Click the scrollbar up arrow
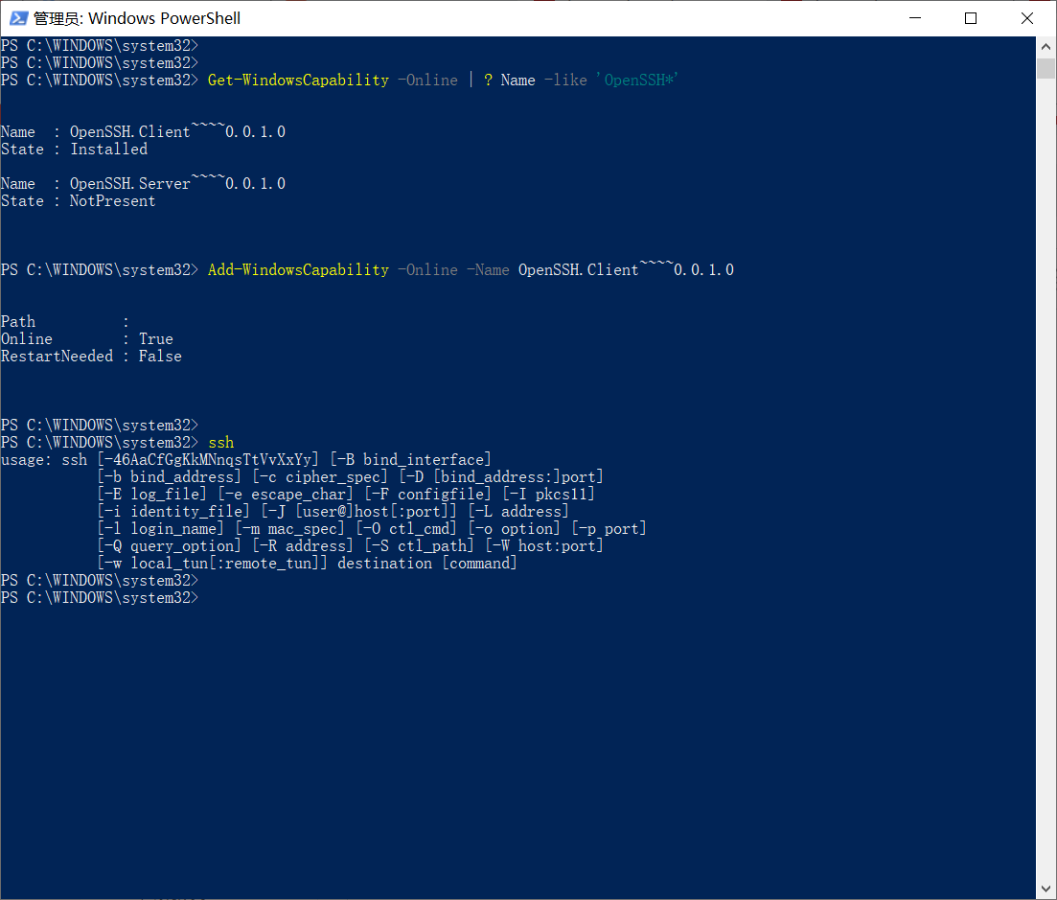 (1046, 45)
